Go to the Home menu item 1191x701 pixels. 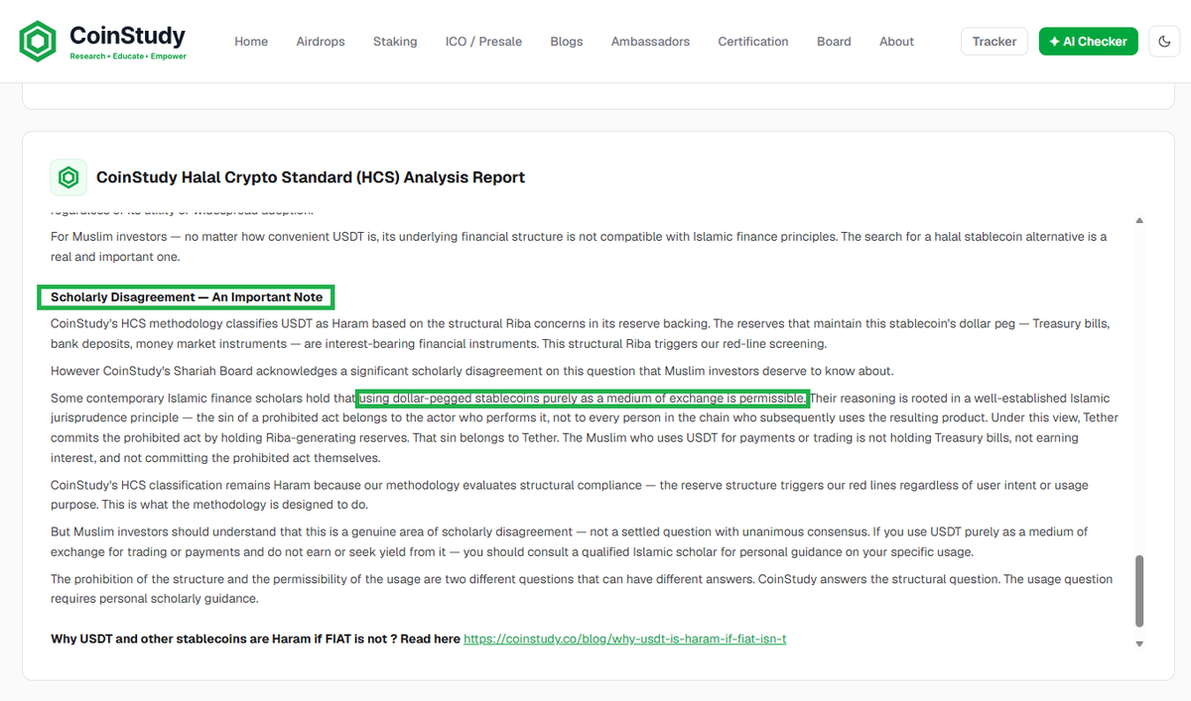coord(251,42)
